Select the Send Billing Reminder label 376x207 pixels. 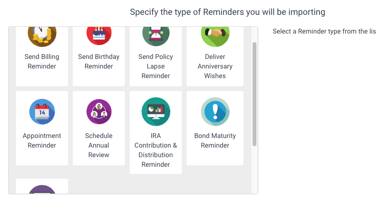point(42,61)
